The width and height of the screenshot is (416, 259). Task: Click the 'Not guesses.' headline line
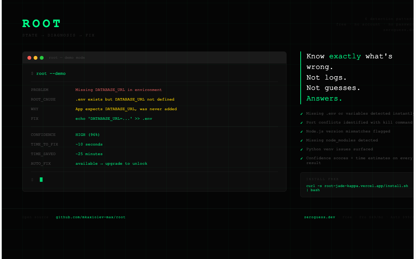[333, 88]
